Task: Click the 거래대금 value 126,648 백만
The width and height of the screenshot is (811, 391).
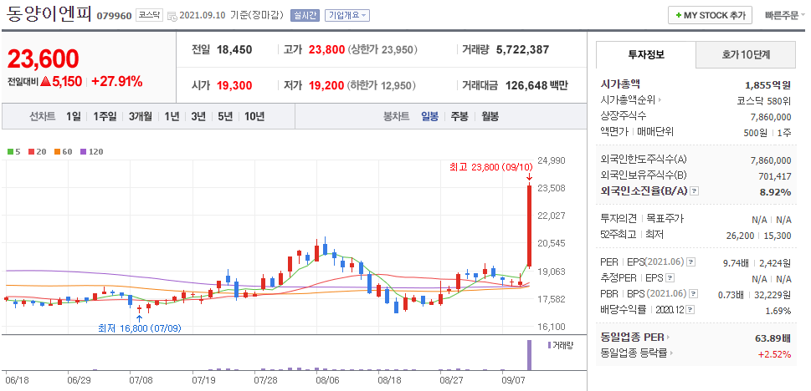Action: pos(536,85)
